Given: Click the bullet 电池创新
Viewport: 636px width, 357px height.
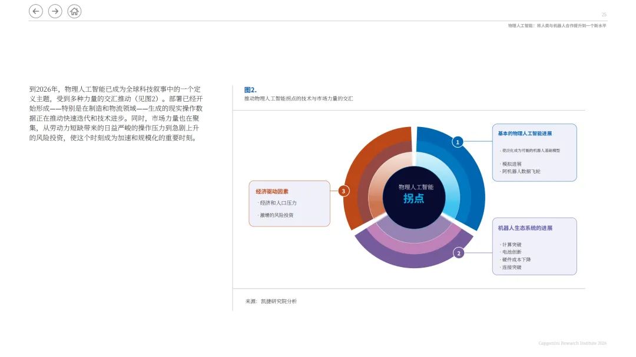Looking at the screenshot, I should pyautogui.click(x=511, y=252).
